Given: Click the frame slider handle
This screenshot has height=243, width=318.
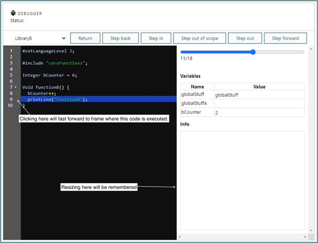Looking at the screenshot, I should 253,52.
